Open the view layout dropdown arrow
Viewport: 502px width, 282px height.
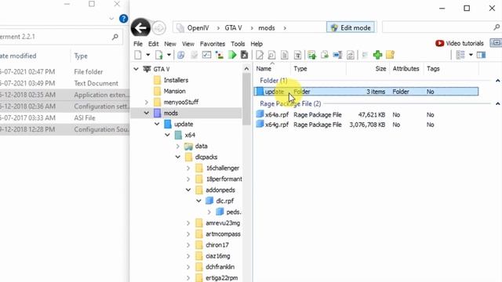tap(471, 55)
